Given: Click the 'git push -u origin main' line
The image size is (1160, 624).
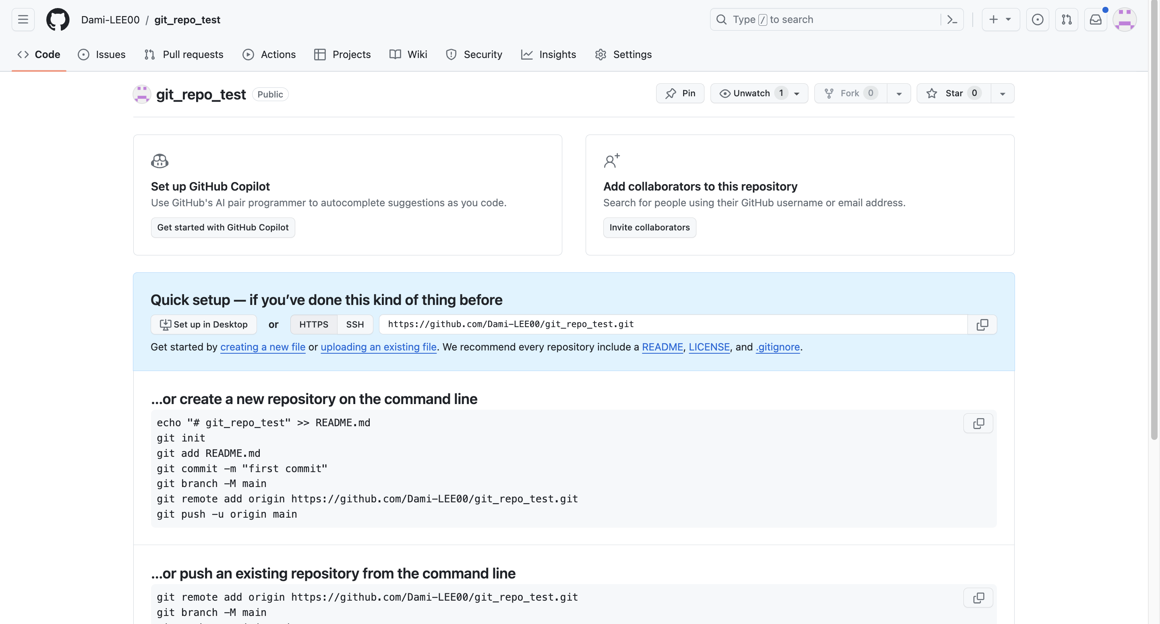Looking at the screenshot, I should pyautogui.click(x=226, y=514).
